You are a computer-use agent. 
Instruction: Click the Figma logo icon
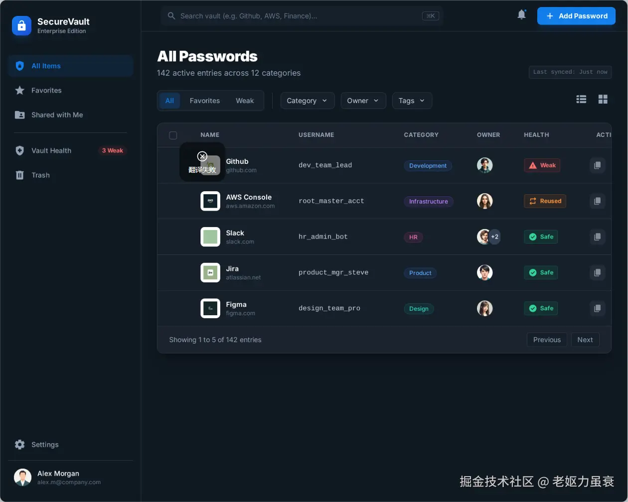[x=210, y=308]
